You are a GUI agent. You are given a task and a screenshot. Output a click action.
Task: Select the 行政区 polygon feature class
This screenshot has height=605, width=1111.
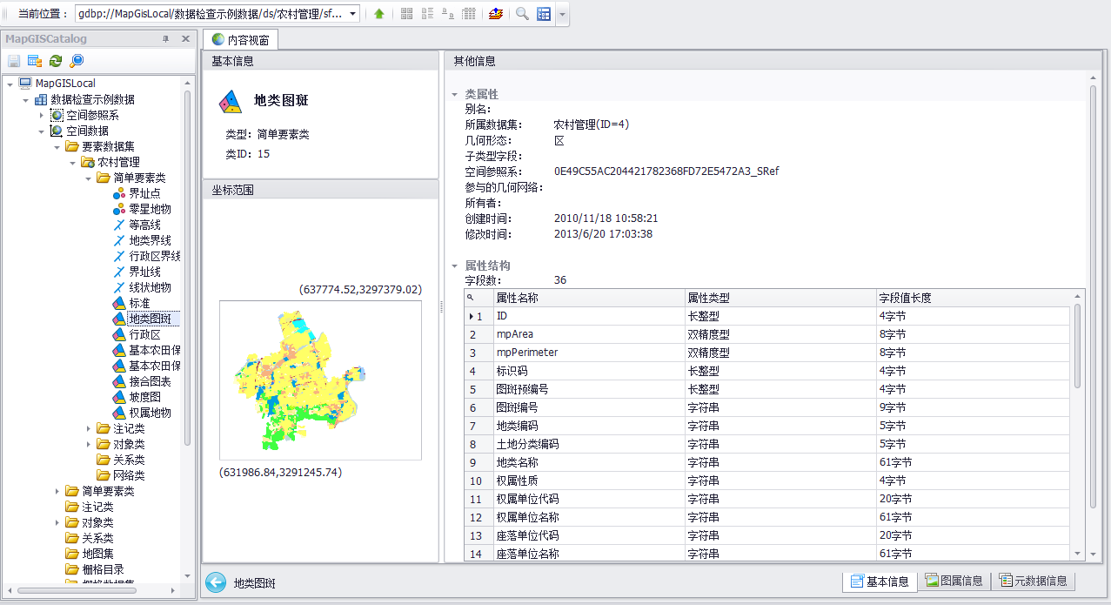pos(137,334)
